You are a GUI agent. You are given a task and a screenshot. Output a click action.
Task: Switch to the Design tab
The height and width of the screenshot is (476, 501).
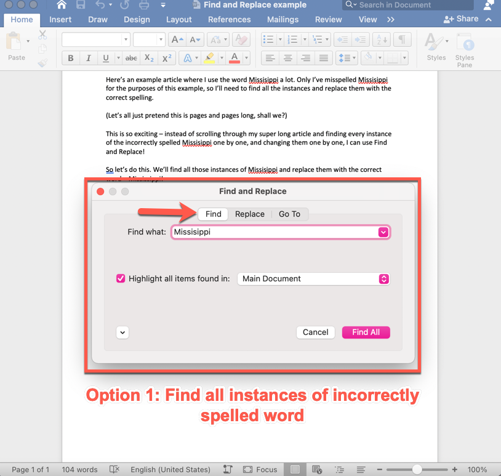click(x=137, y=20)
